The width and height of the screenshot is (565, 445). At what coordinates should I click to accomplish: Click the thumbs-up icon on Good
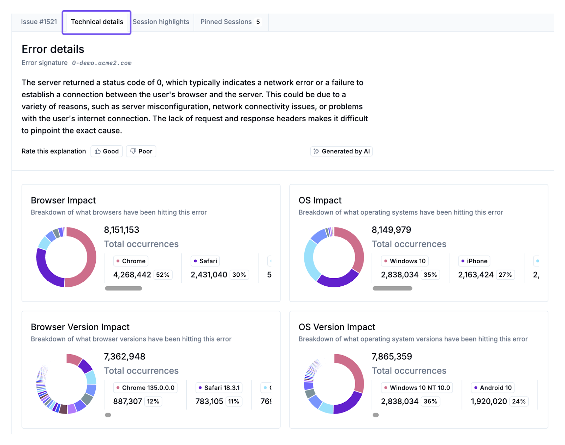(x=98, y=151)
